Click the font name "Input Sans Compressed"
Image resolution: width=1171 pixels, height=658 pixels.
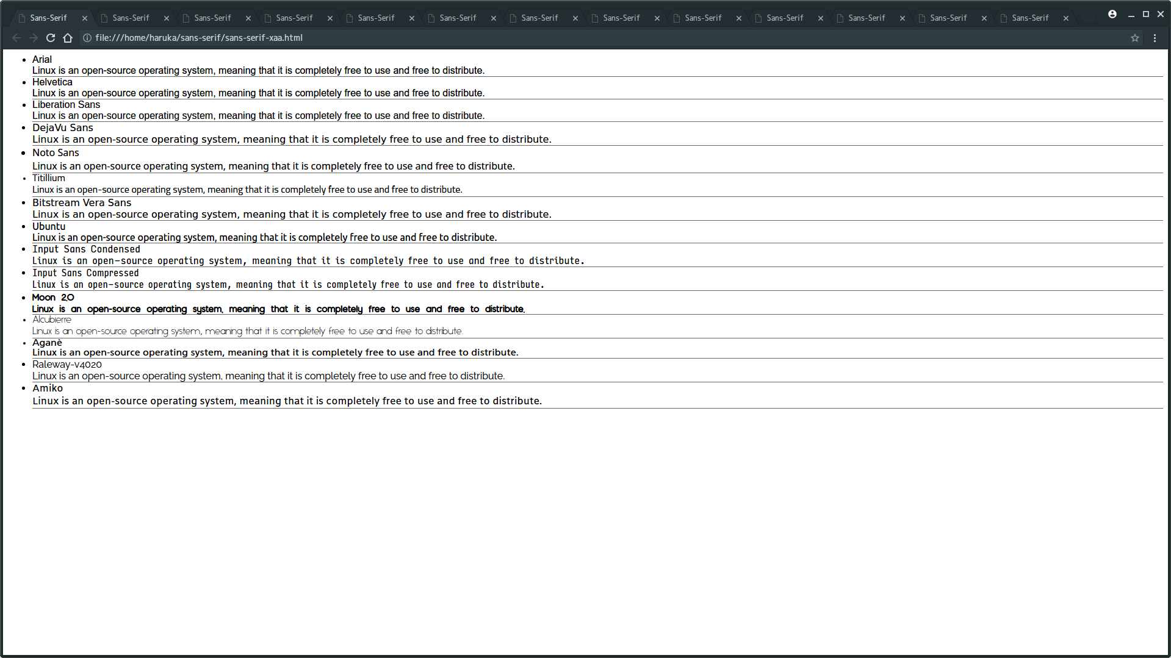85,273
